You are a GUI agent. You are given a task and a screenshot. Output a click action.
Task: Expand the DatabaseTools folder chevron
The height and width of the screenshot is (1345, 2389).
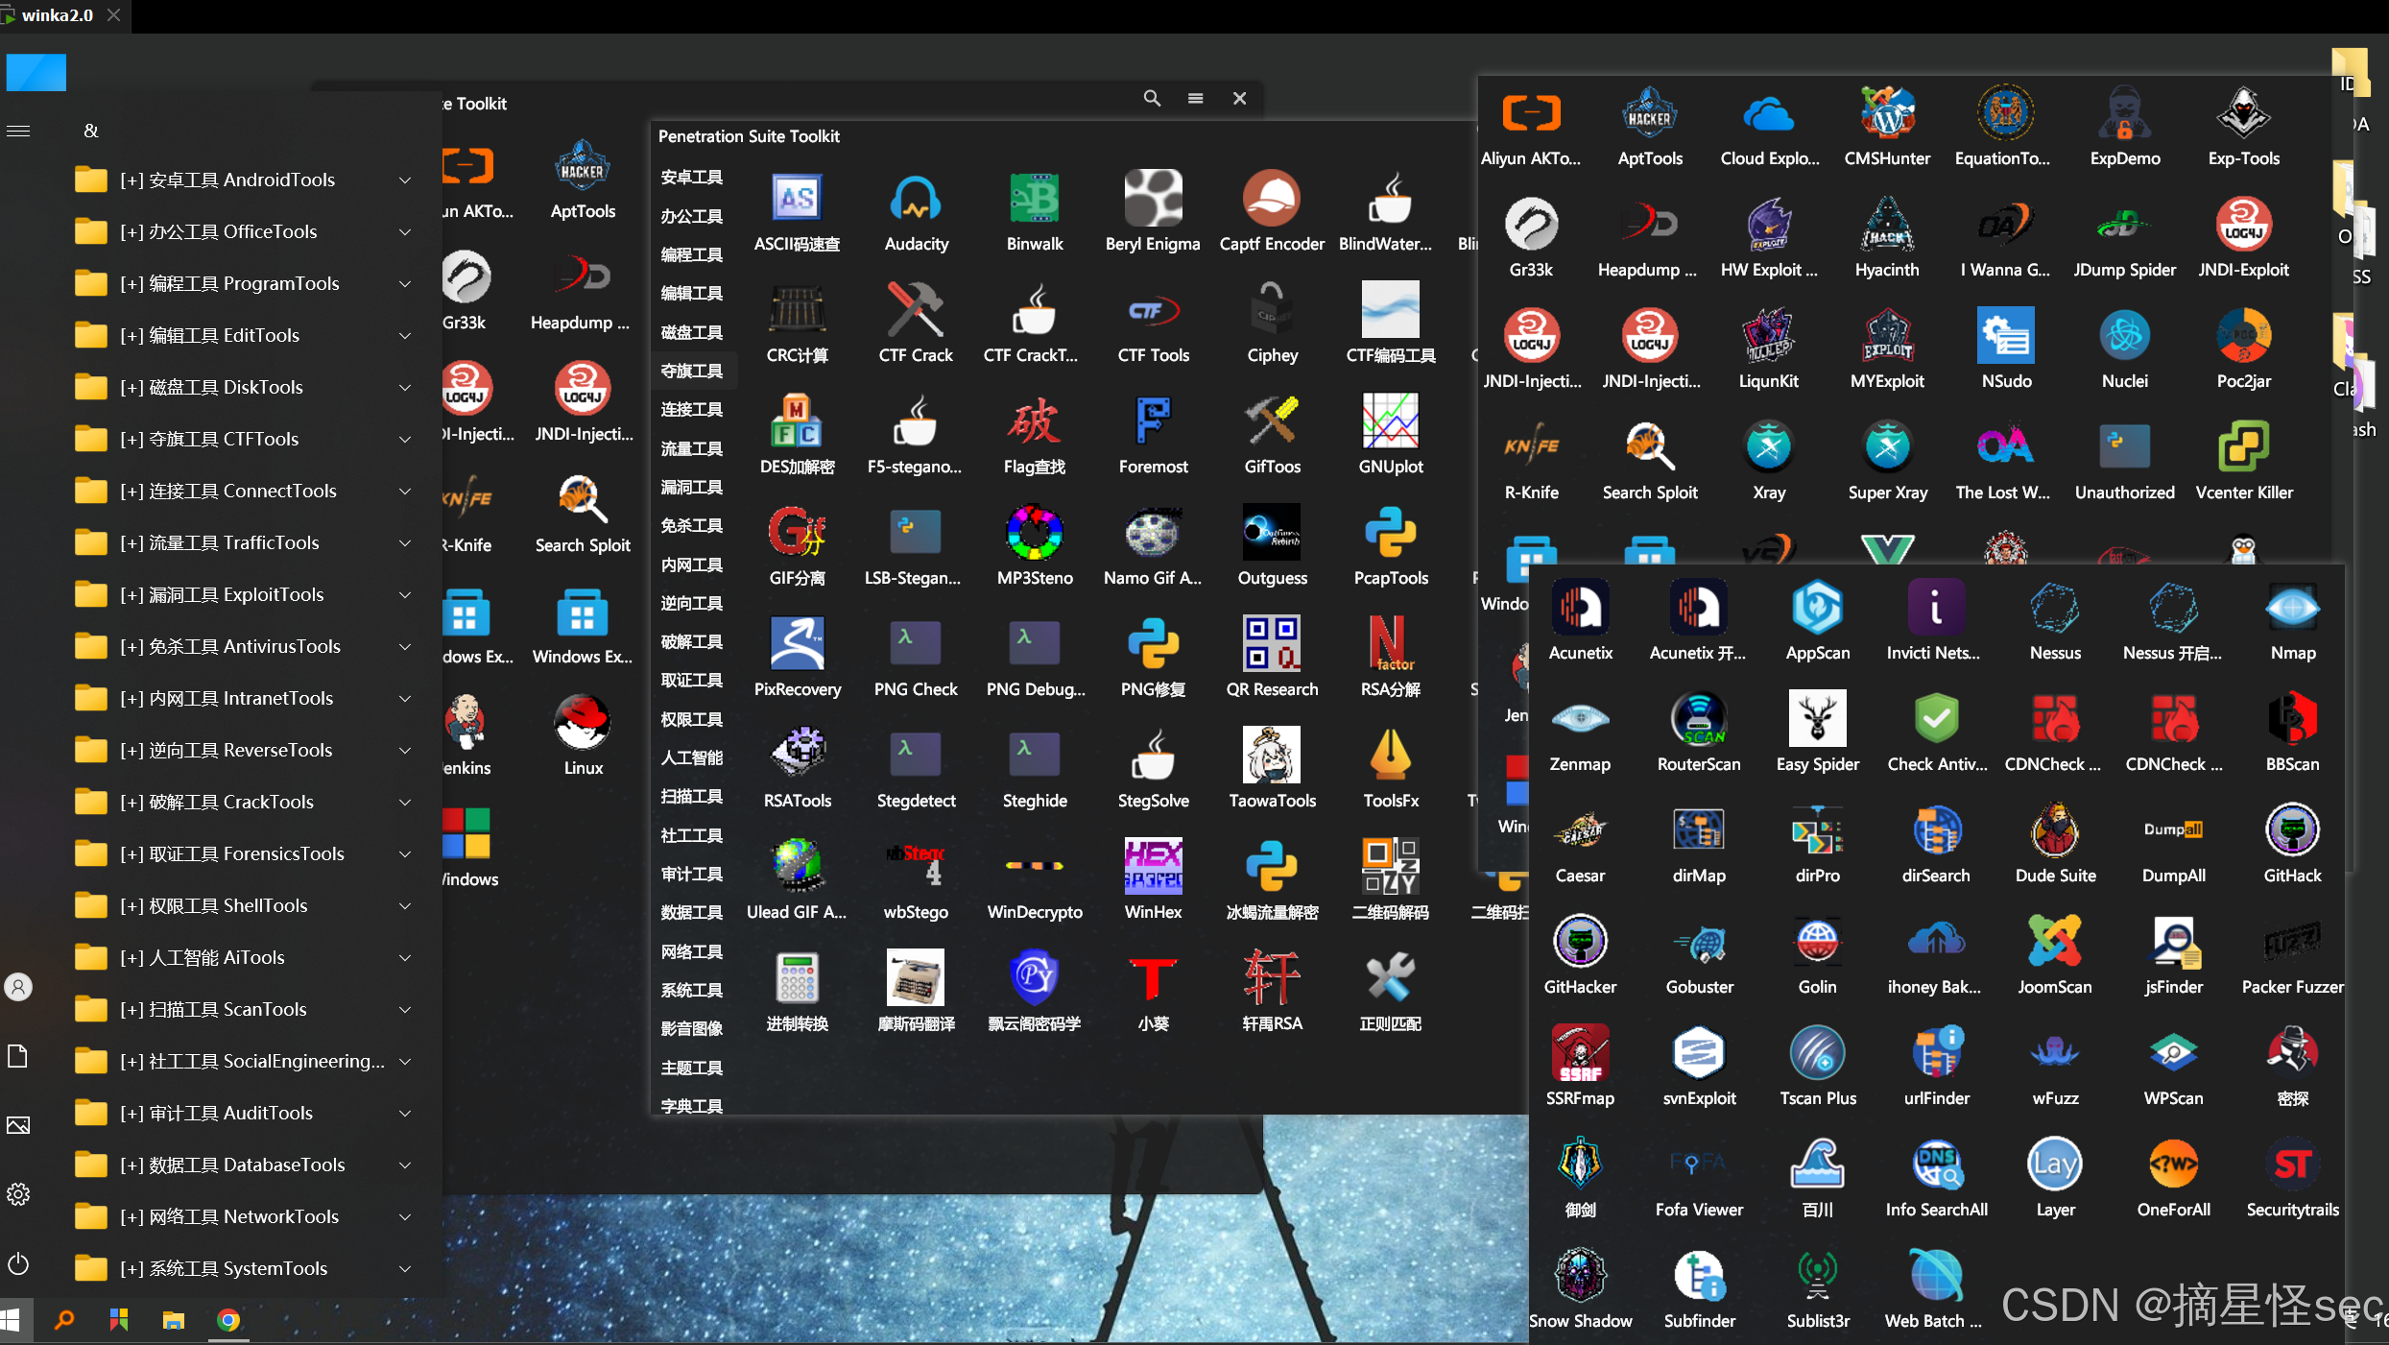pyautogui.click(x=405, y=1165)
